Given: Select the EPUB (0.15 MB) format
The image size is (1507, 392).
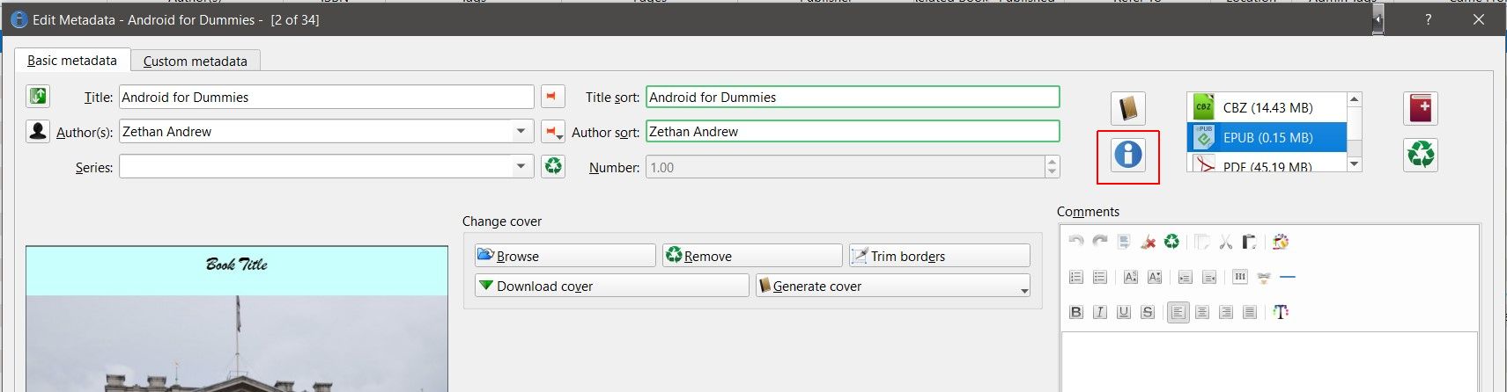Looking at the screenshot, I should pyautogui.click(x=1267, y=137).
